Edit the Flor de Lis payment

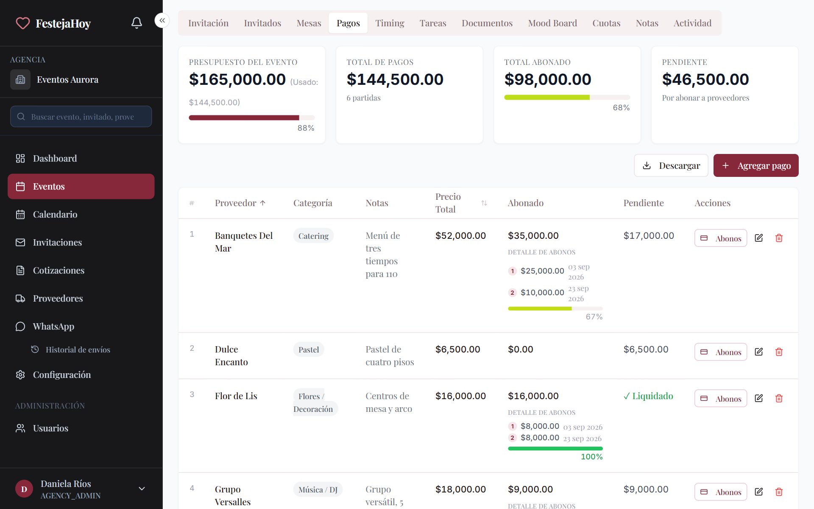click(x=759, y=398)
